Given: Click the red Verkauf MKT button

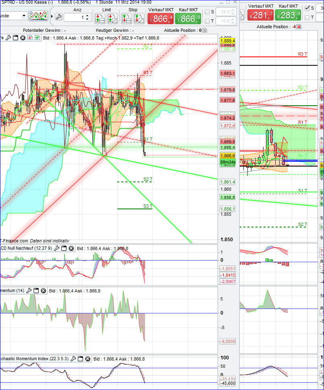Looking at the screenshot, I should [160, 18].
